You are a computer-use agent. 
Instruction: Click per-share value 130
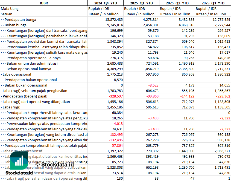pos(120,178)
